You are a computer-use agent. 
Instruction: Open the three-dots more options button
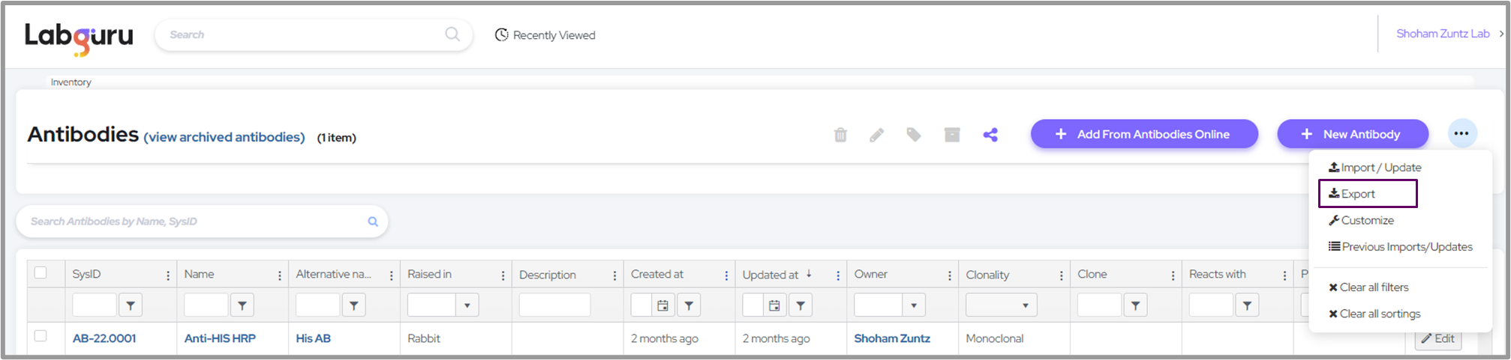pyautogui.click(x=1461, y=134)
